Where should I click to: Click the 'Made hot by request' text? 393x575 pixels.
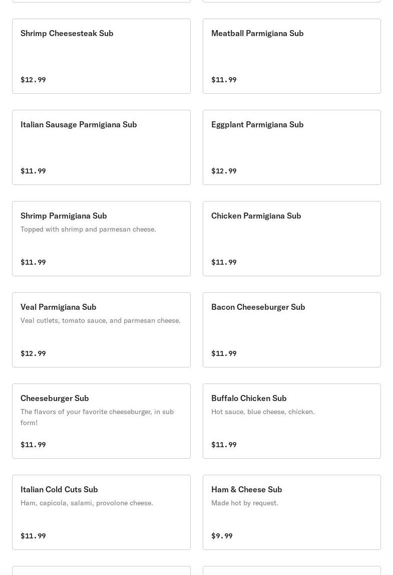point(244,503)
